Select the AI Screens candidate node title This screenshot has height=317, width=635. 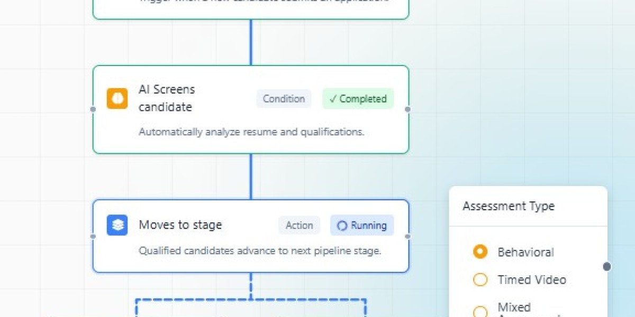coord(167,98)
